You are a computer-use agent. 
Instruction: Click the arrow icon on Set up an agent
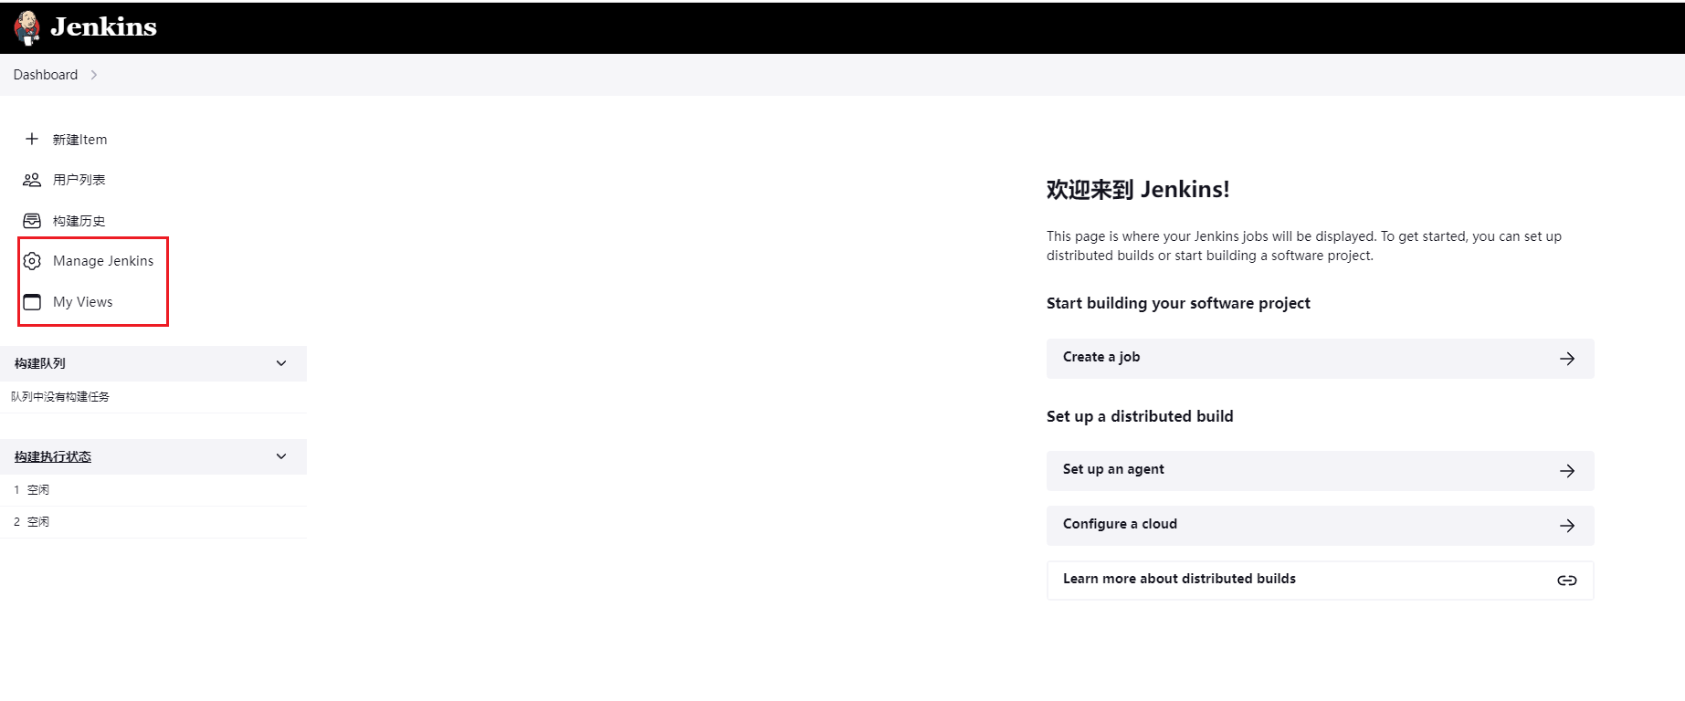click(x=1567, y=471)
